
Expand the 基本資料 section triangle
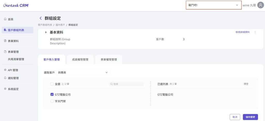coord(46,32)
